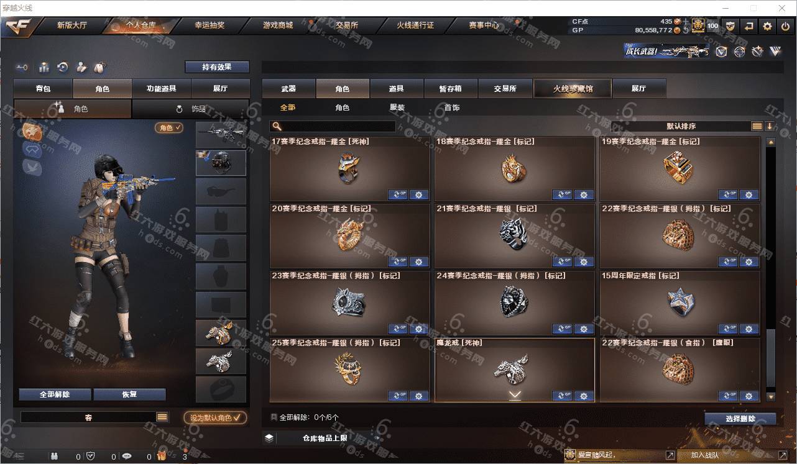The width and height of the screenshot is (797, 464).
Task: Click the power exit icon
Action: tap(786, 26)
